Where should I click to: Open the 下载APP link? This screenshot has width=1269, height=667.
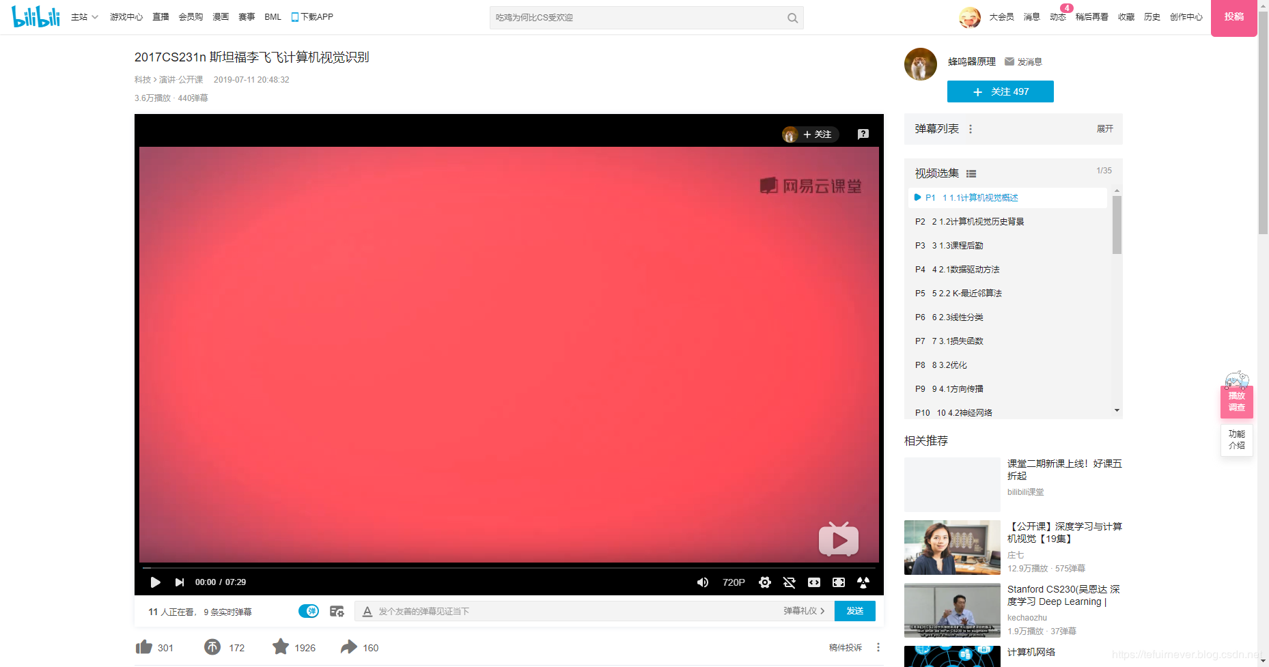(312, 17)
